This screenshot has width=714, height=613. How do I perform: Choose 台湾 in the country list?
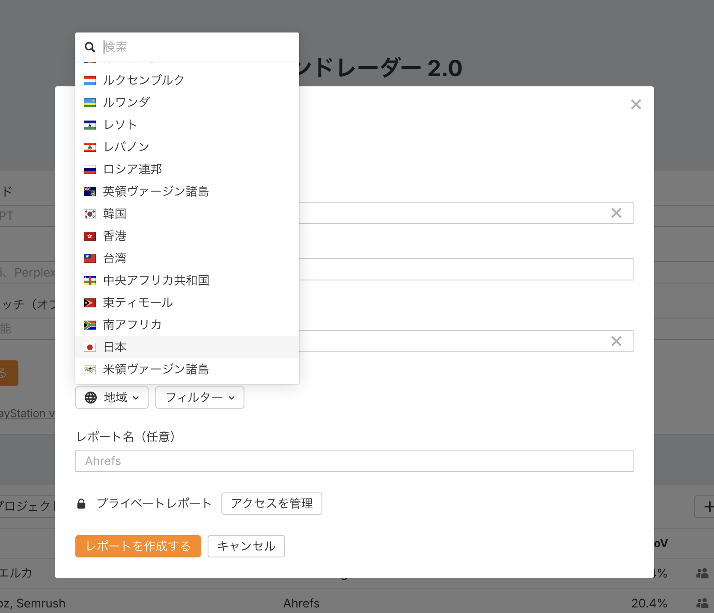pyautogui.click(x=115, y=258)
